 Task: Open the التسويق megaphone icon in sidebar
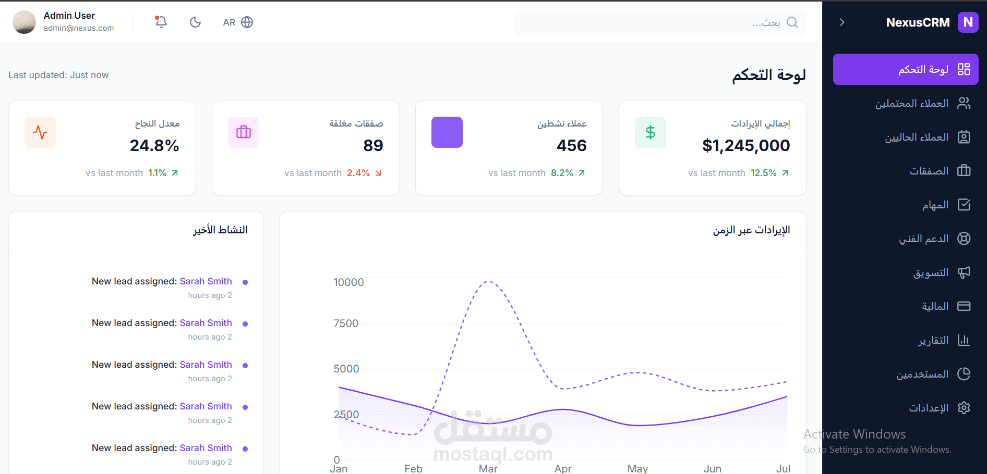(x=965, y=272)
